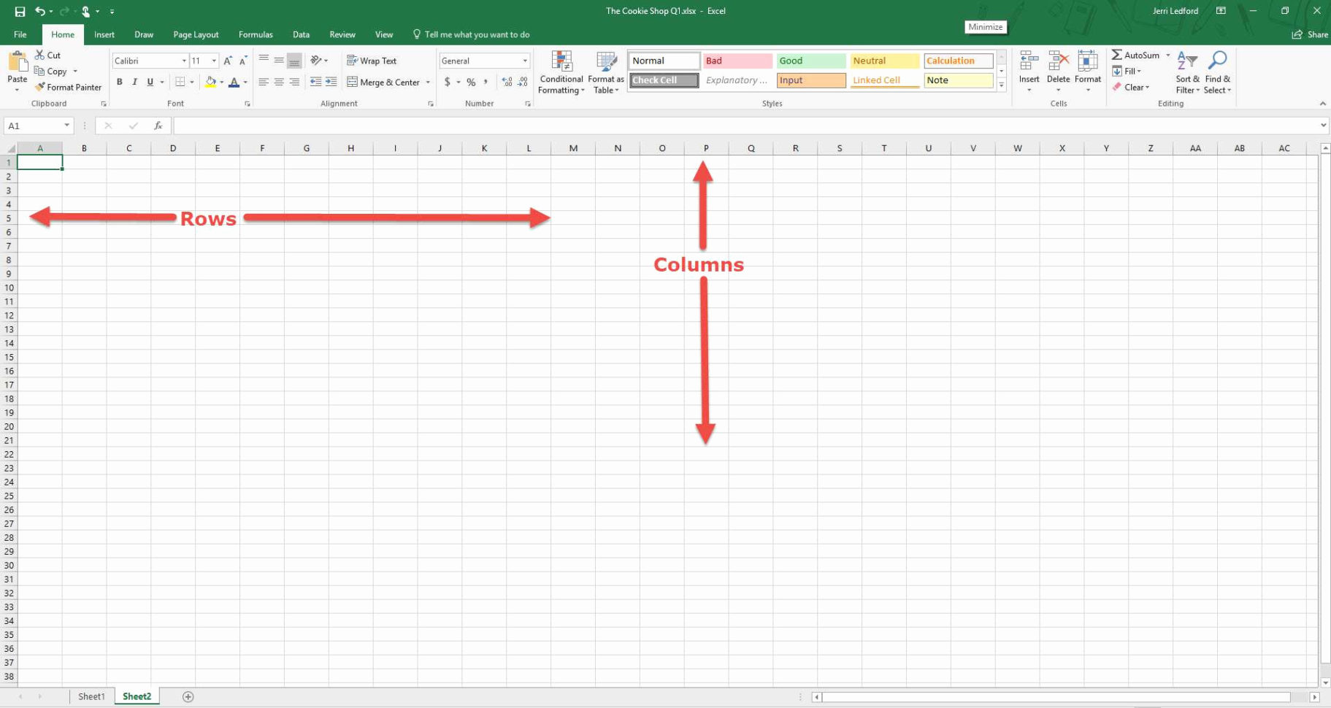This screenshot has width=1331, height=708.
Task: Apply the fill color bucket
Action: (x=210, y=82)
